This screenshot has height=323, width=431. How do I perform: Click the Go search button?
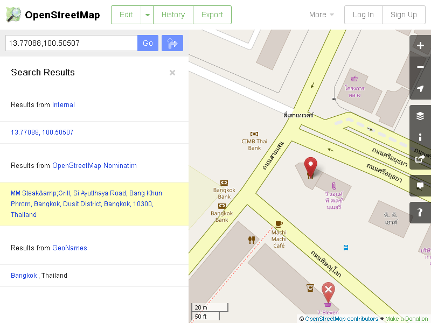point(148,43)
